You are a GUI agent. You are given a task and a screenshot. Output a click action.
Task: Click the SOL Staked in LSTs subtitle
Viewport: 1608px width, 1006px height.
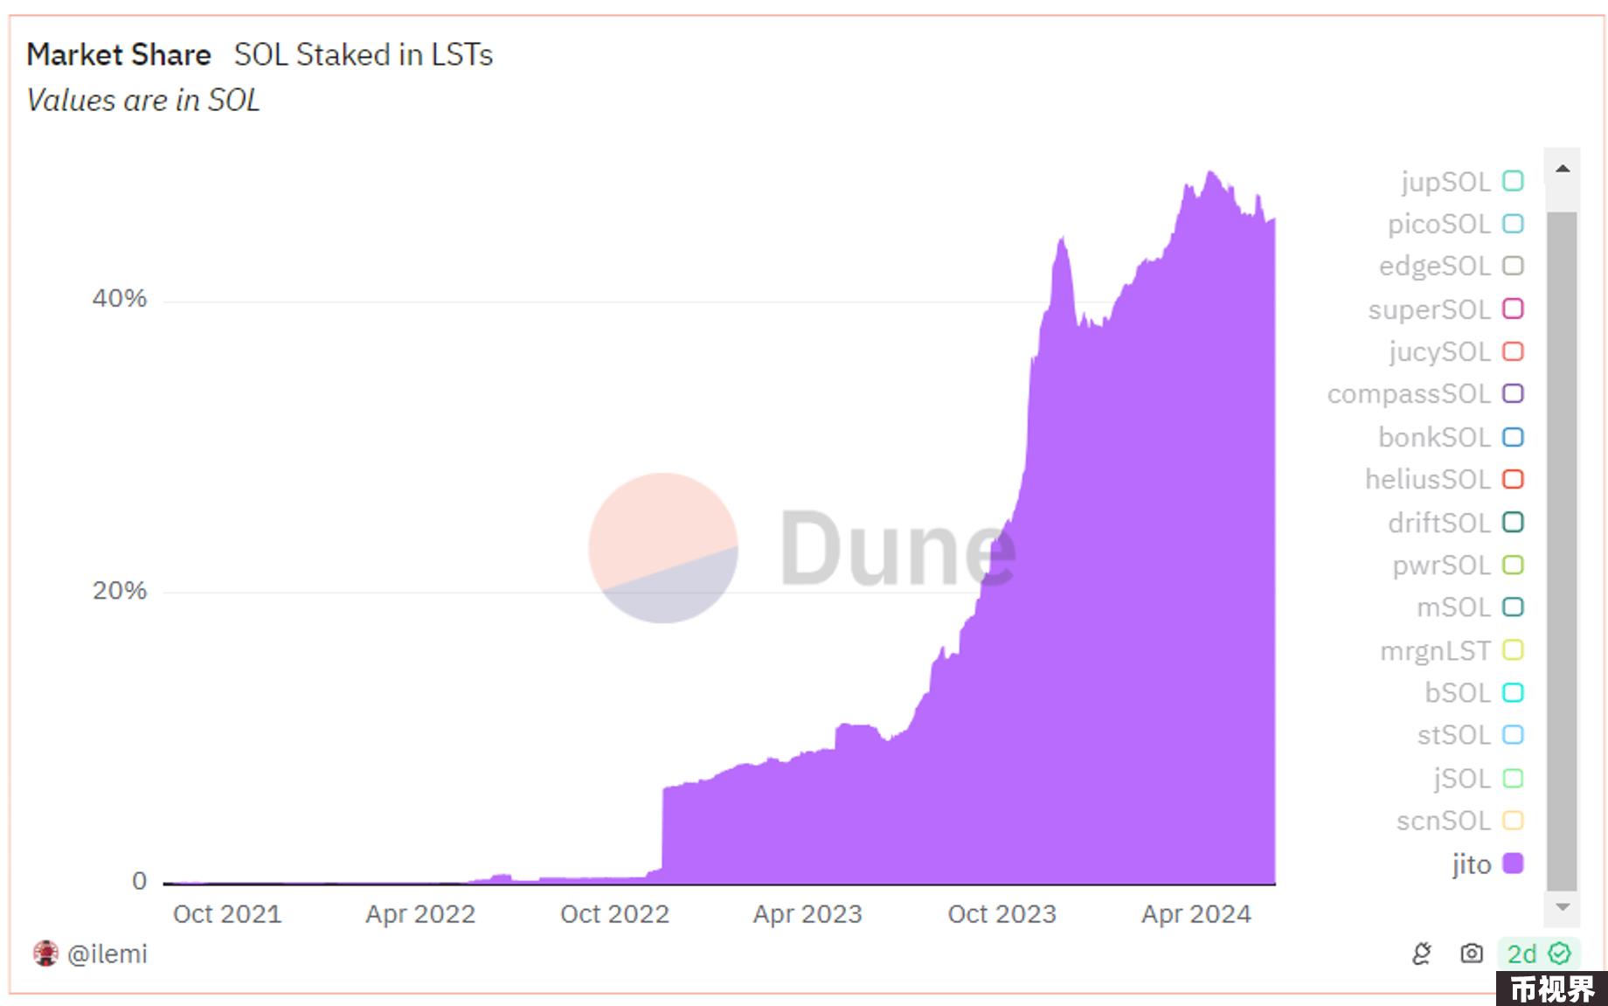click(x=364, y=55)
